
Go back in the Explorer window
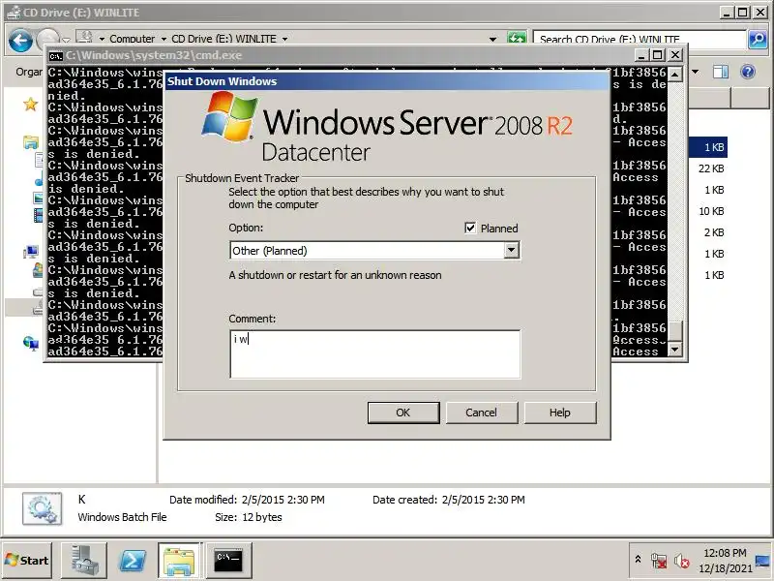tap(20, 41)
